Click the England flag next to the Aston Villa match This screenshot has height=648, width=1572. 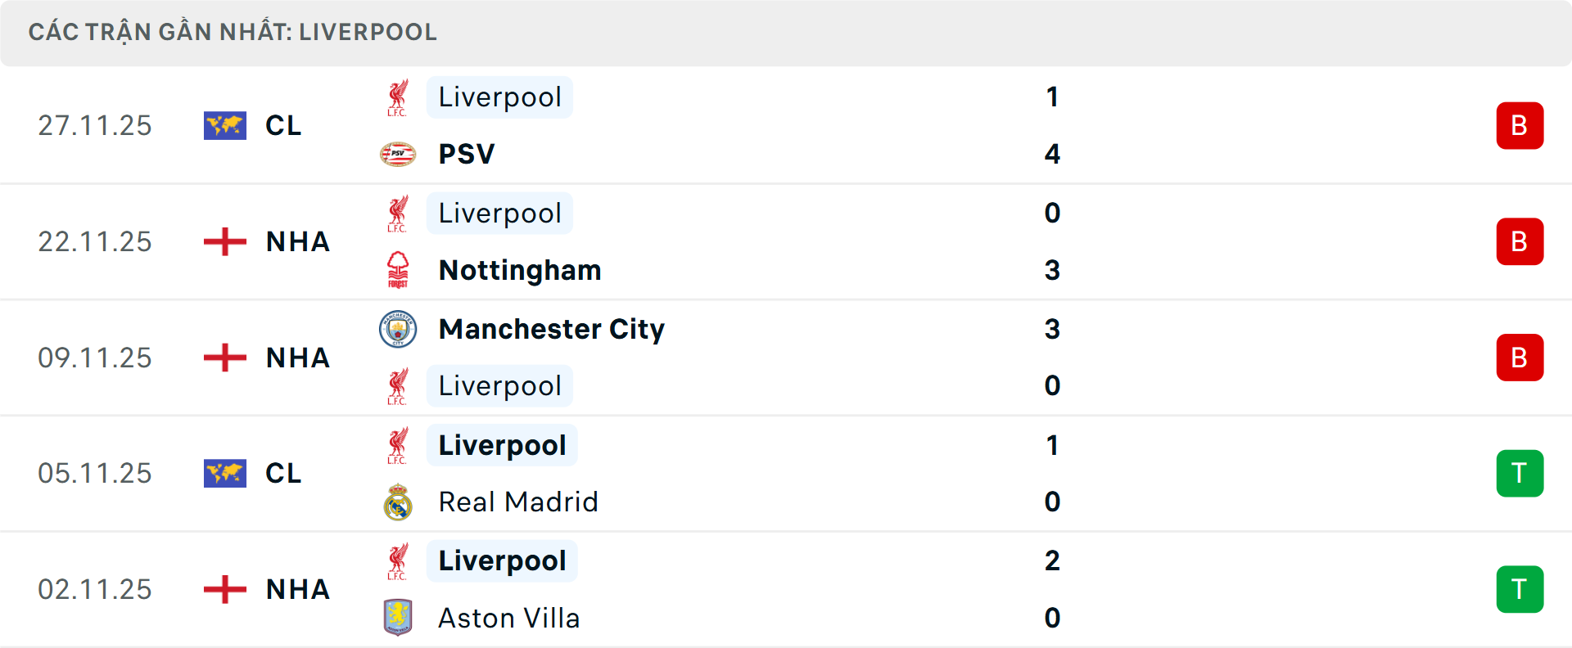click(225, 589)
